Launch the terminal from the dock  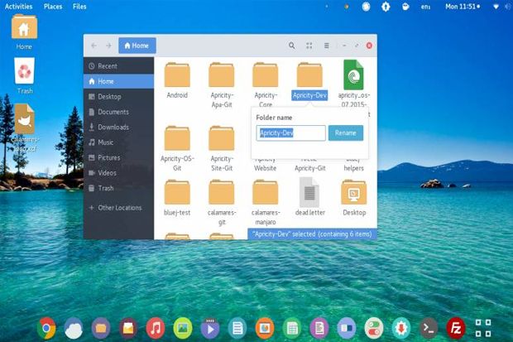tap(429, 328)
